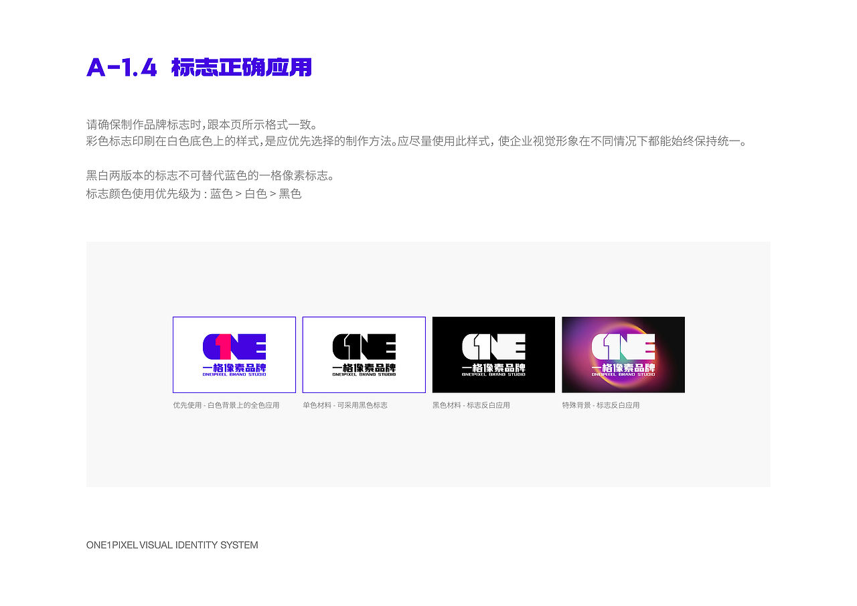Click line 黑白两版本的标志不可替代蓝色
857x606 pixels.
210,176
